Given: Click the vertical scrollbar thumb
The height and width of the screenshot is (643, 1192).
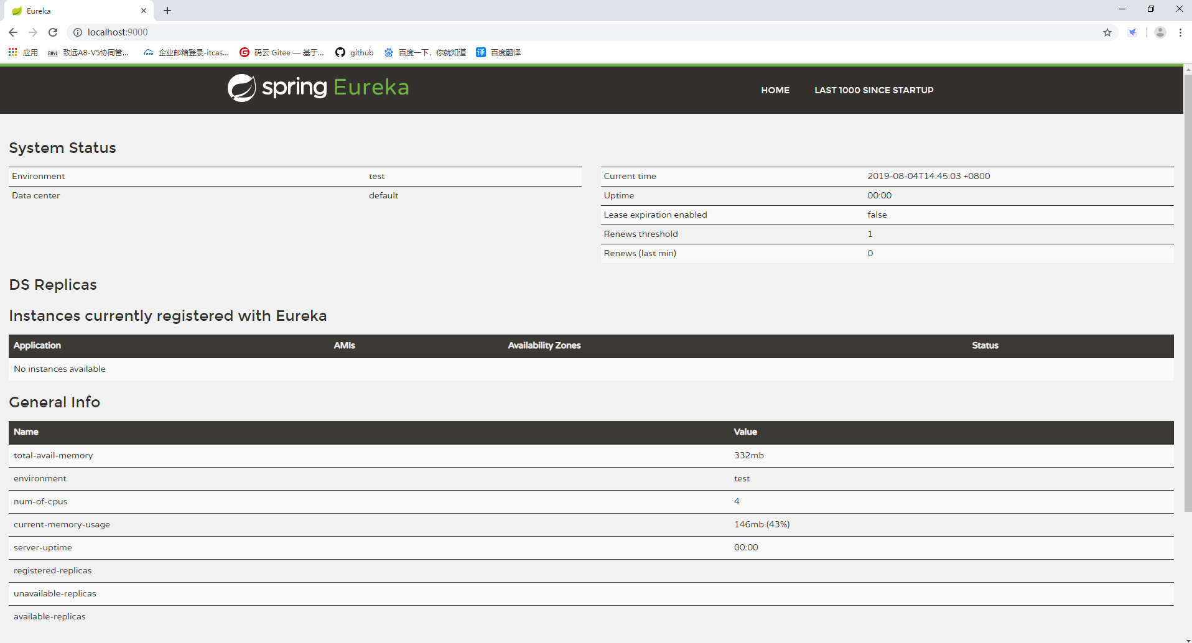Looking at the screenshot, I should pos(1188,292).
